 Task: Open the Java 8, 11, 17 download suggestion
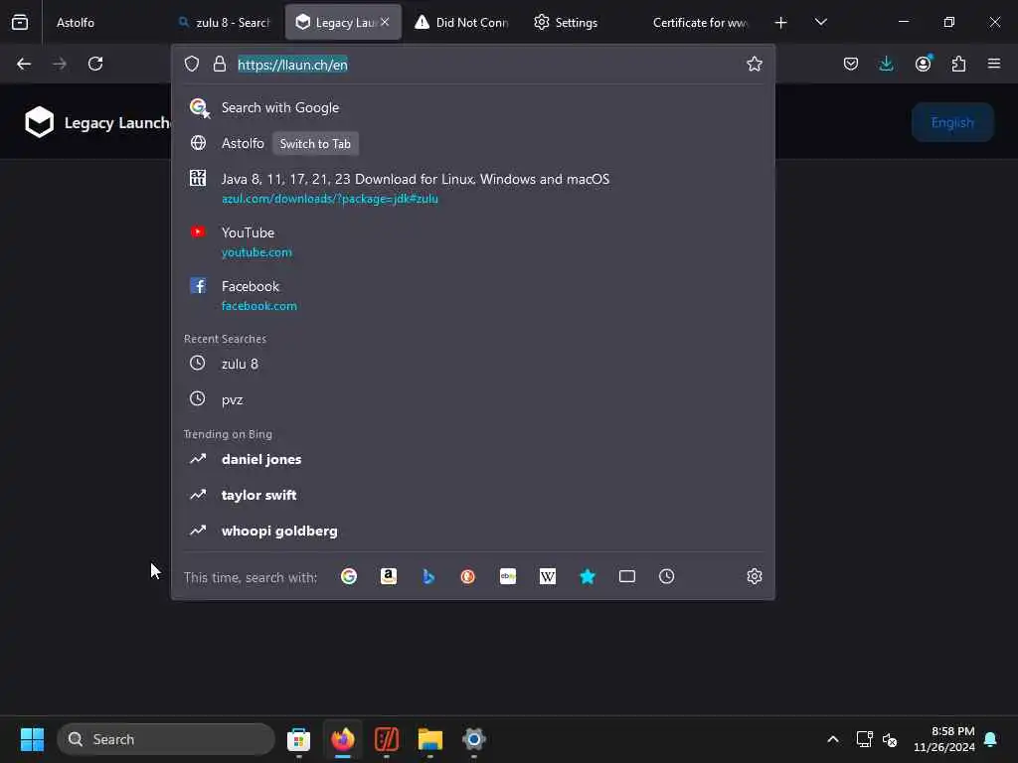[472, 188]
